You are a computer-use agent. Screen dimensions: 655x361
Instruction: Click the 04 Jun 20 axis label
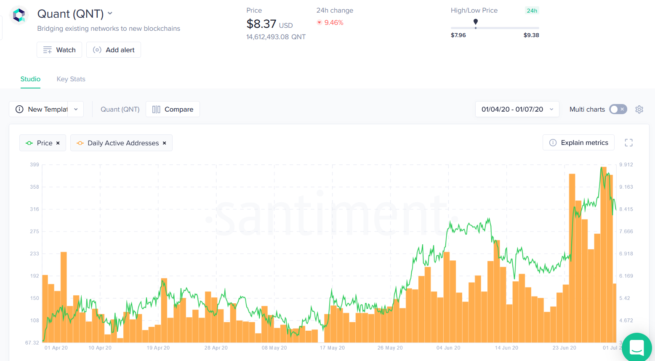tap(448, 348)
